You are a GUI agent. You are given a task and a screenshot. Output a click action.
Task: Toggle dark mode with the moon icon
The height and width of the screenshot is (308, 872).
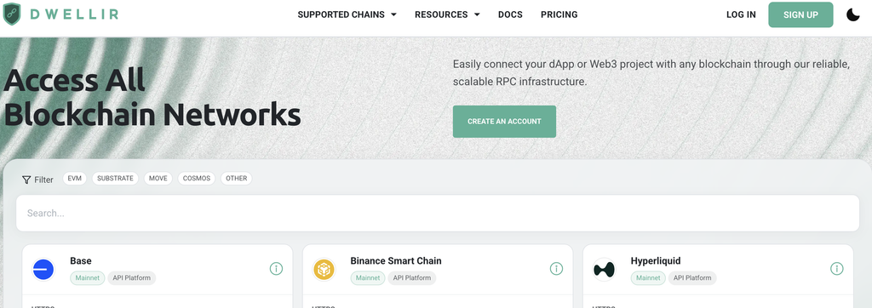click(853, 15)
